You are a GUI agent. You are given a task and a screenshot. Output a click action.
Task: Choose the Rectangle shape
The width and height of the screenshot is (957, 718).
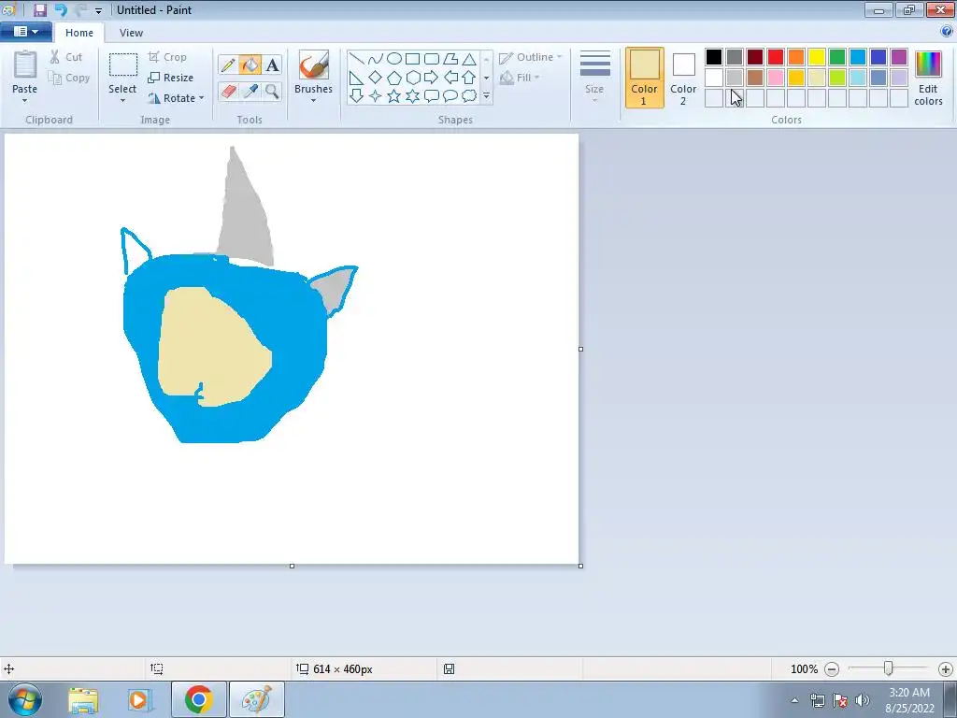(412, 59)
